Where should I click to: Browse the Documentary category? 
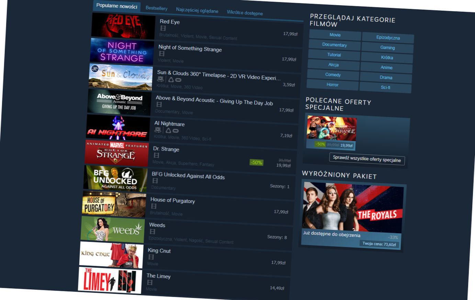pyautogui.click(x=335, y=45)
